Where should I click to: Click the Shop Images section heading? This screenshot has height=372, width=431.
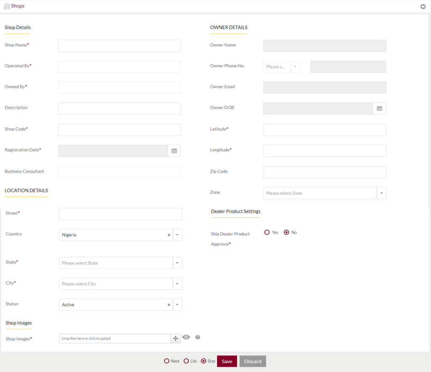[19, 323]
